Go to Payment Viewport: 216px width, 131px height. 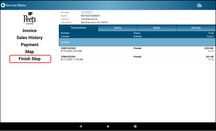[x=30, y=45]
